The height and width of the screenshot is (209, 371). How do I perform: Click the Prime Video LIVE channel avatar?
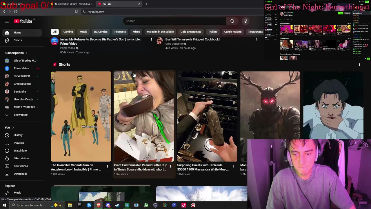[x=54, y=41]
